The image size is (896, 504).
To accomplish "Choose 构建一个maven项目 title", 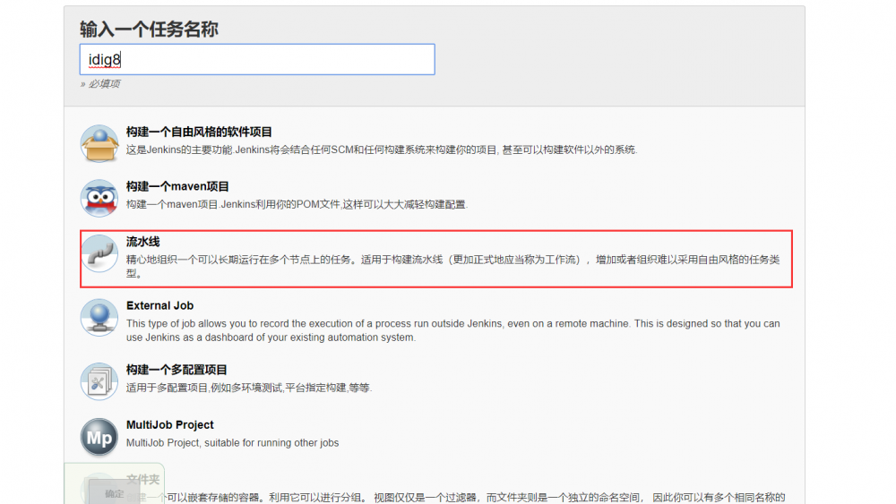I will click(x=177, y=186).
